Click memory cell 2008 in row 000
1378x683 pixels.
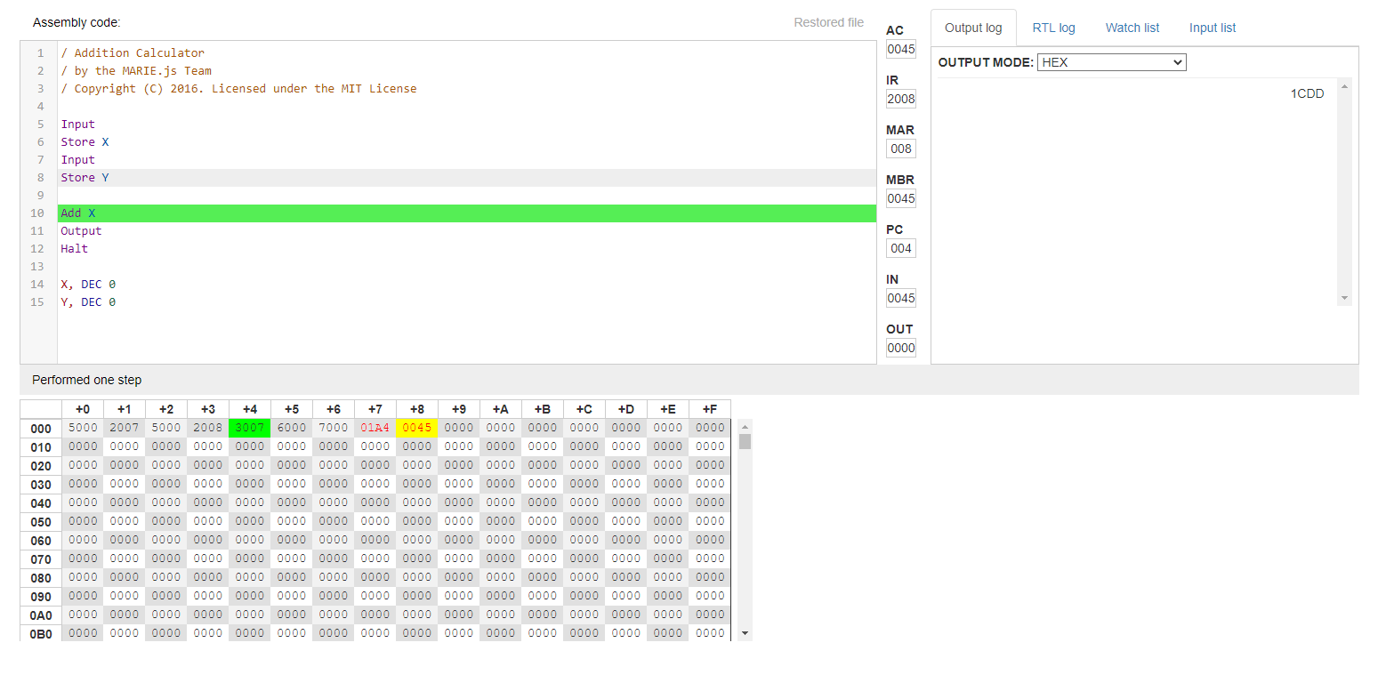click(208, 428)
